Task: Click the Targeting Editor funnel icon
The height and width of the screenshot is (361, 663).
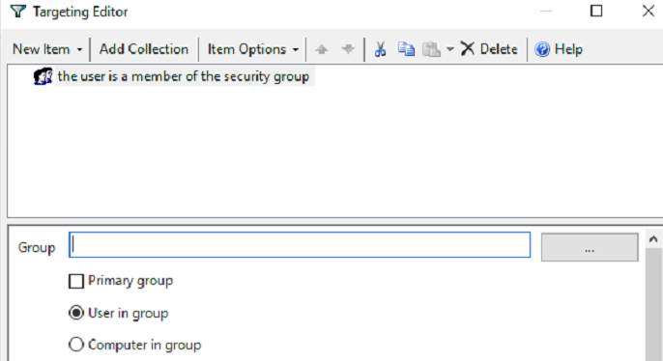Action: click(17, 12)
